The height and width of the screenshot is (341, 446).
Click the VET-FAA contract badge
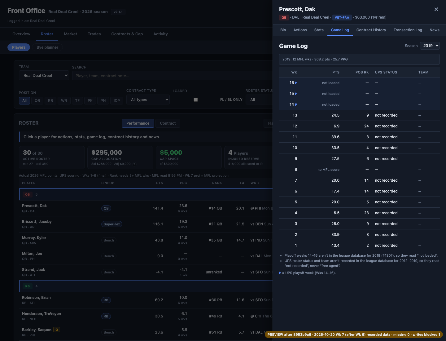(x=342, y=17)
